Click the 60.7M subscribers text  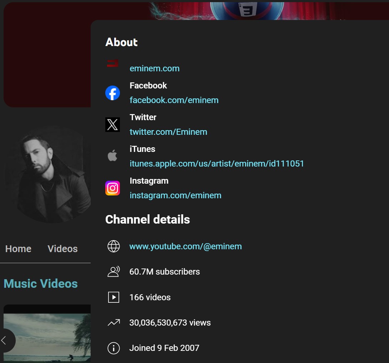[165, 272]
